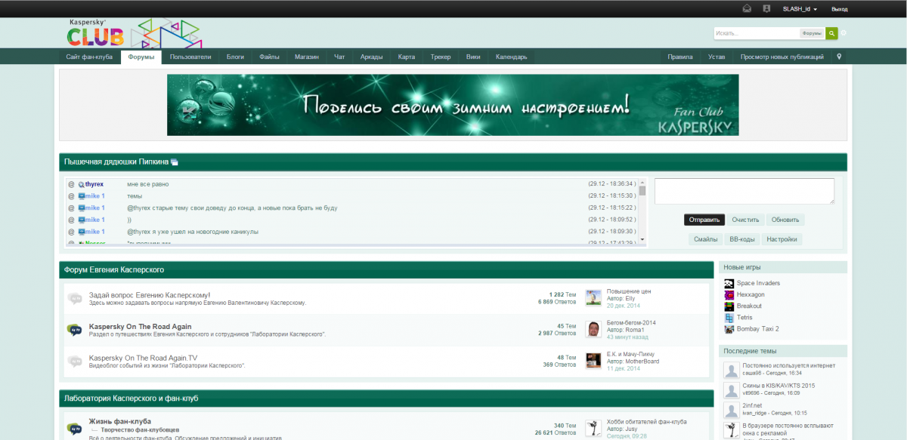The width and height of the screenshot is (907, 440).
Task: Select the Форумы tab
Action: pyautogui.click(x=141, y=57)
